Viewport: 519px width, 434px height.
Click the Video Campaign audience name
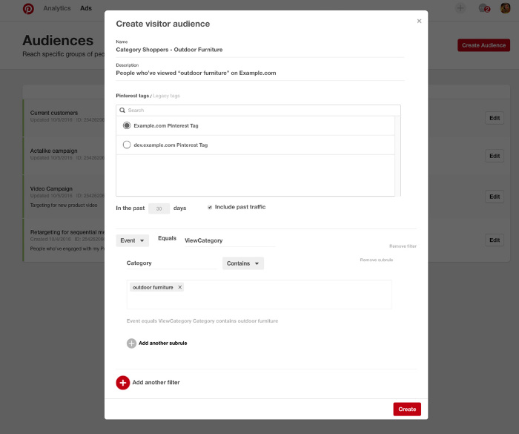click(51, 188)
